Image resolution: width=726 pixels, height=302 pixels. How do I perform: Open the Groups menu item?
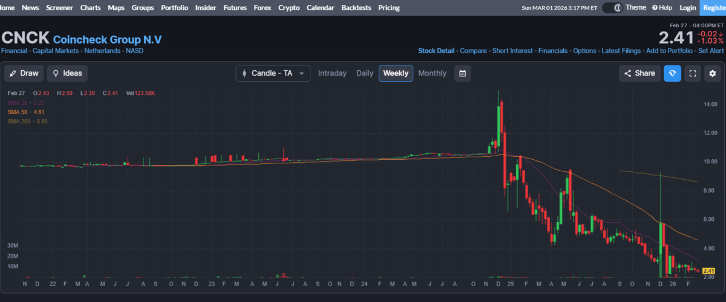click(x=143, y=8)
